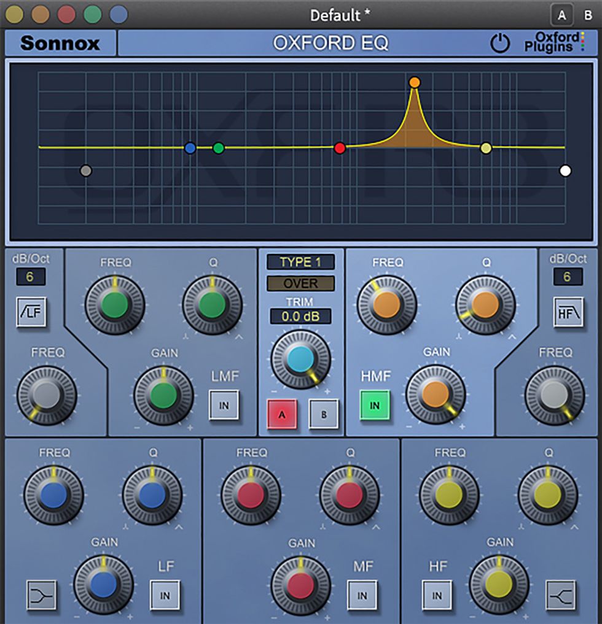Select the white high filter node on the graph
This screenshot has height=624, width=602.
pos(565,171)
